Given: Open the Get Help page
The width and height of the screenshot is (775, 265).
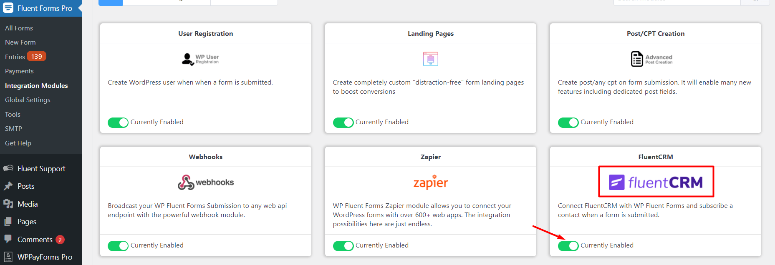Looking at the screenshot, I should [18, 143].
